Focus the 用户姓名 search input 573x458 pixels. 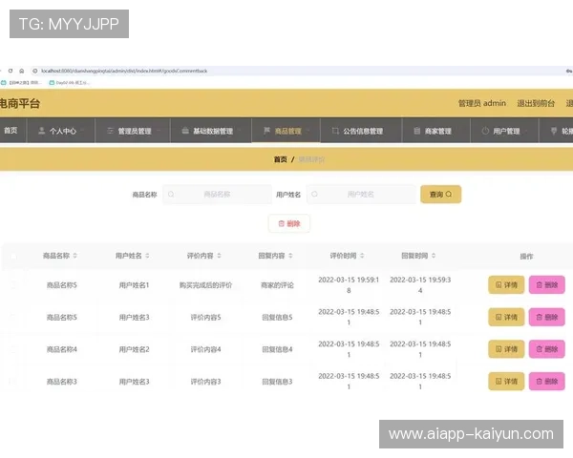[361, 195]
